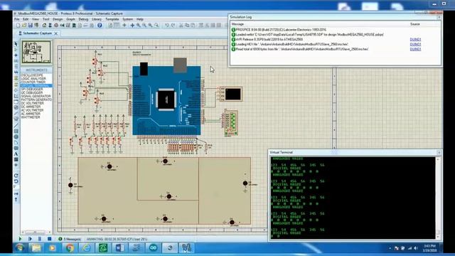Viewport: 455px width, 256px height.
Task: Select AC AMMETER in Instruments list
Action: click(x=31, y=114)
